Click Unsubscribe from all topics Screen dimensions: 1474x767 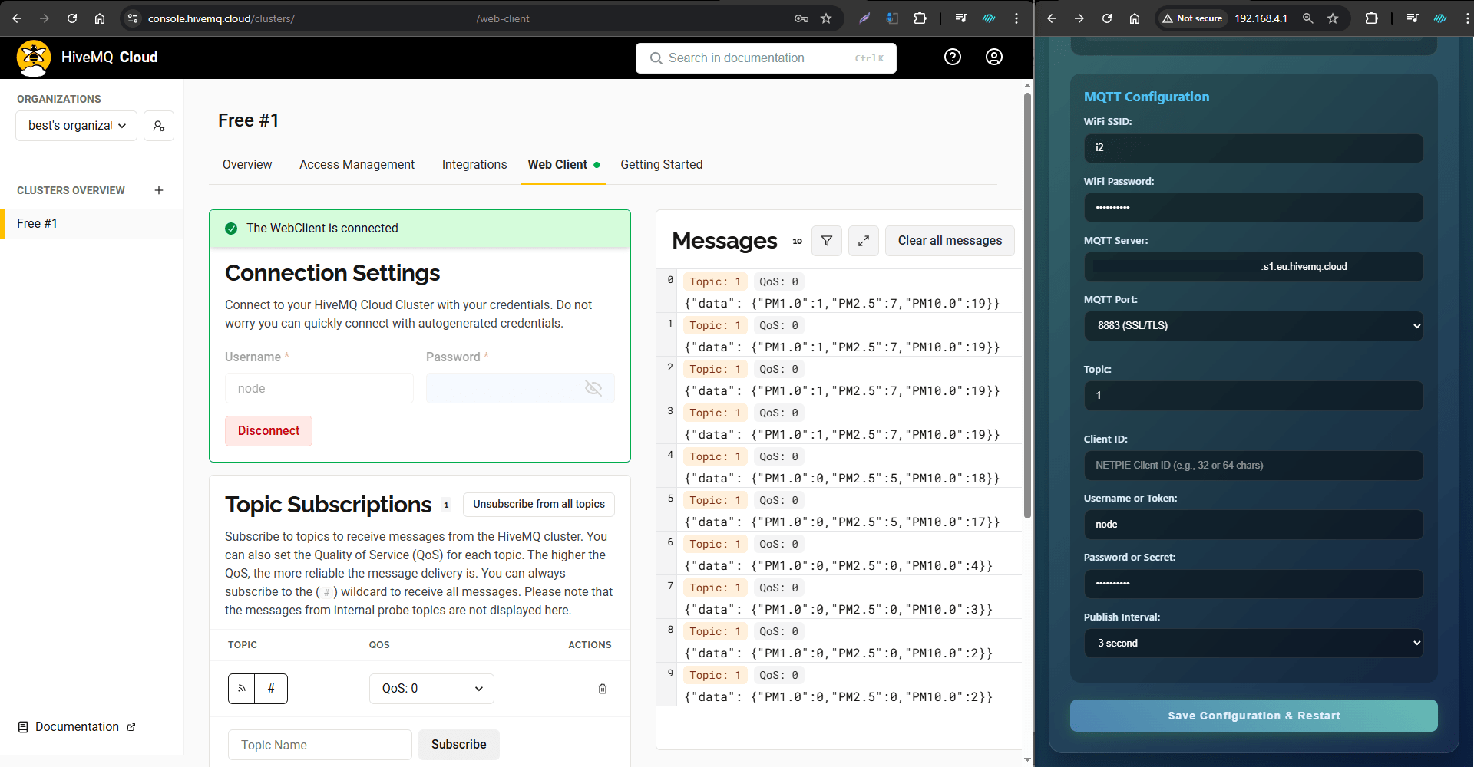coord(539,504)
